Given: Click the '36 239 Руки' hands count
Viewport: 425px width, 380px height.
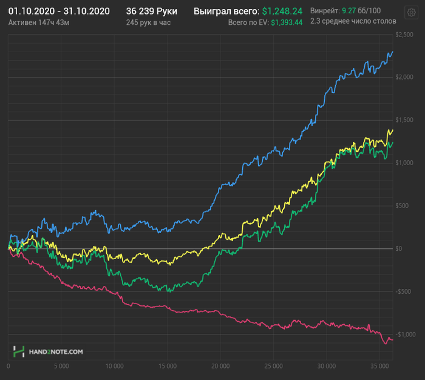Looking at the screenshot, I should 152,11.
